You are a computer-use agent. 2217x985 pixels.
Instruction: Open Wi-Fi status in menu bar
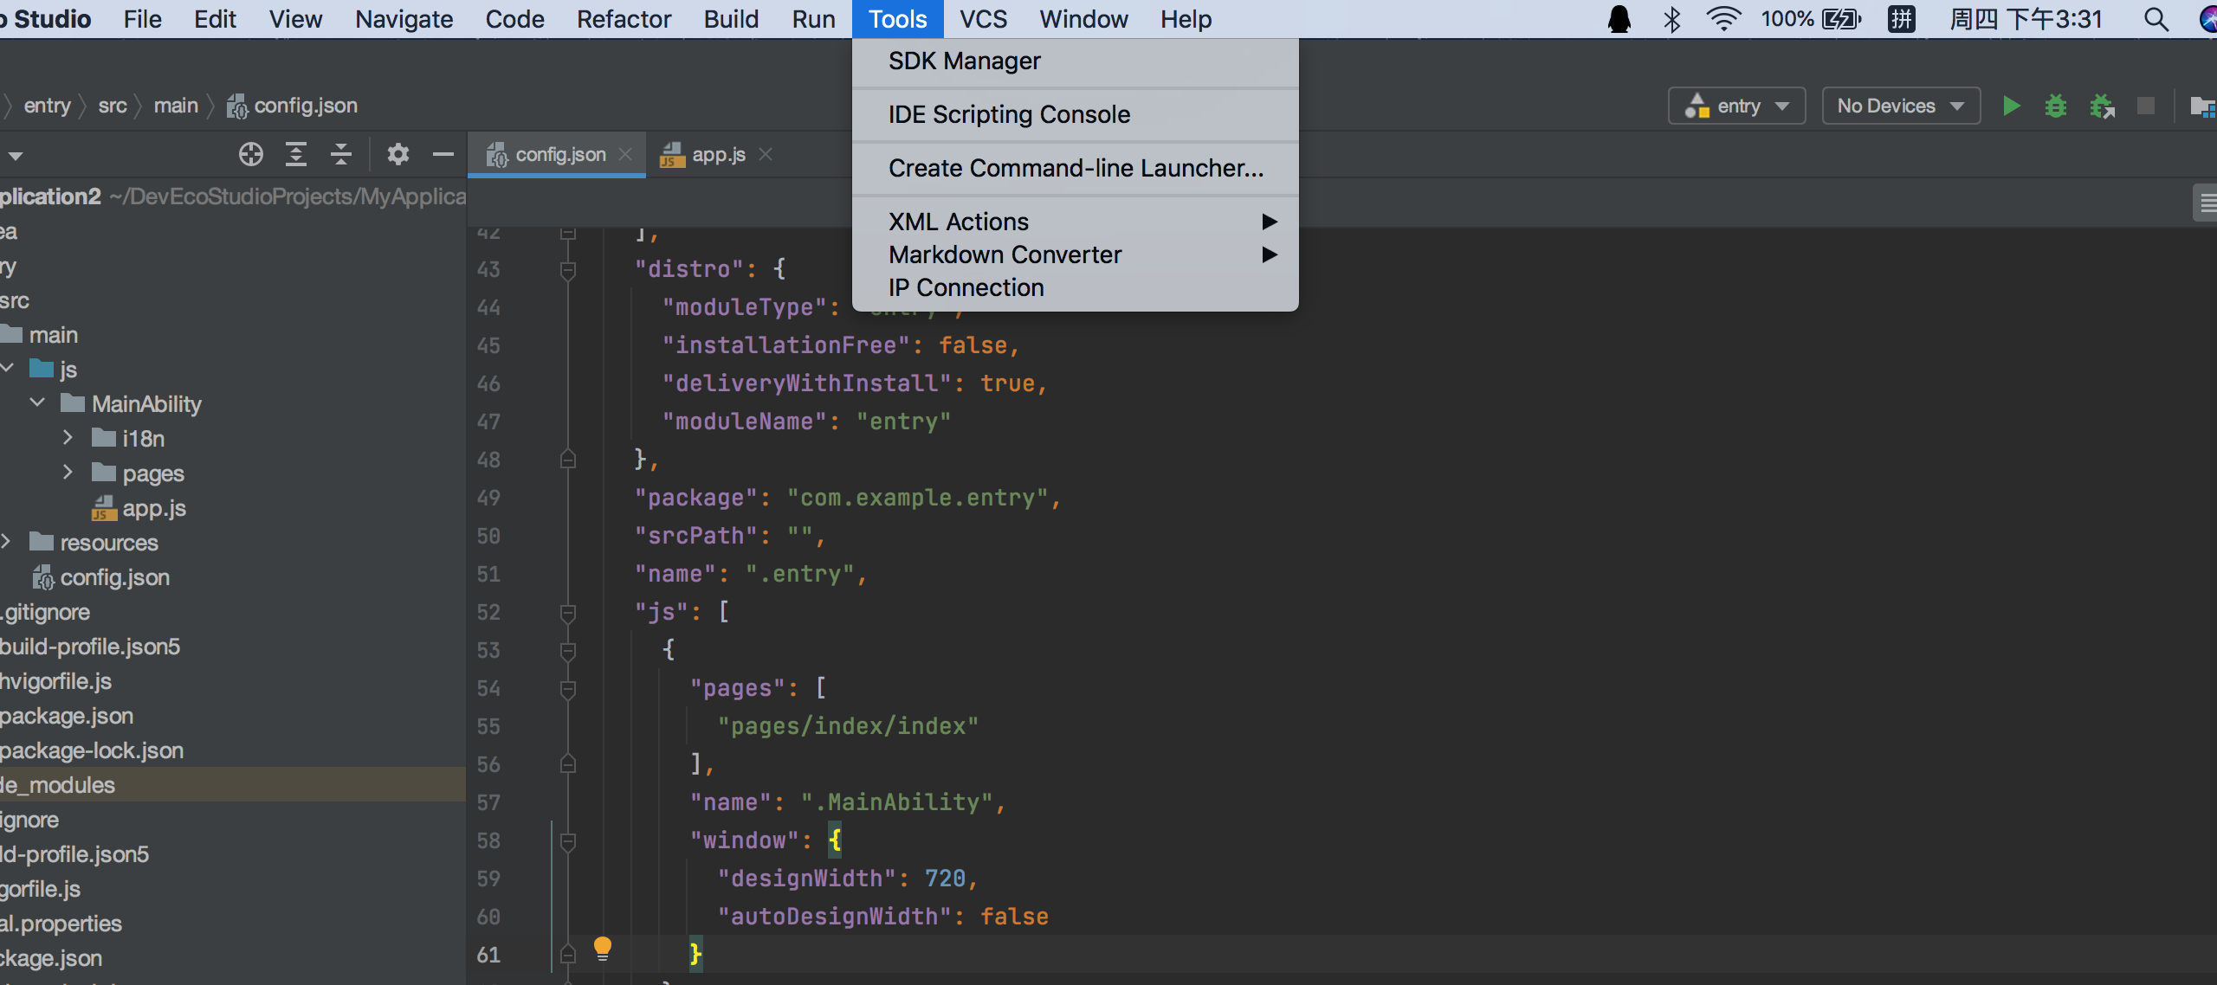1723,19
